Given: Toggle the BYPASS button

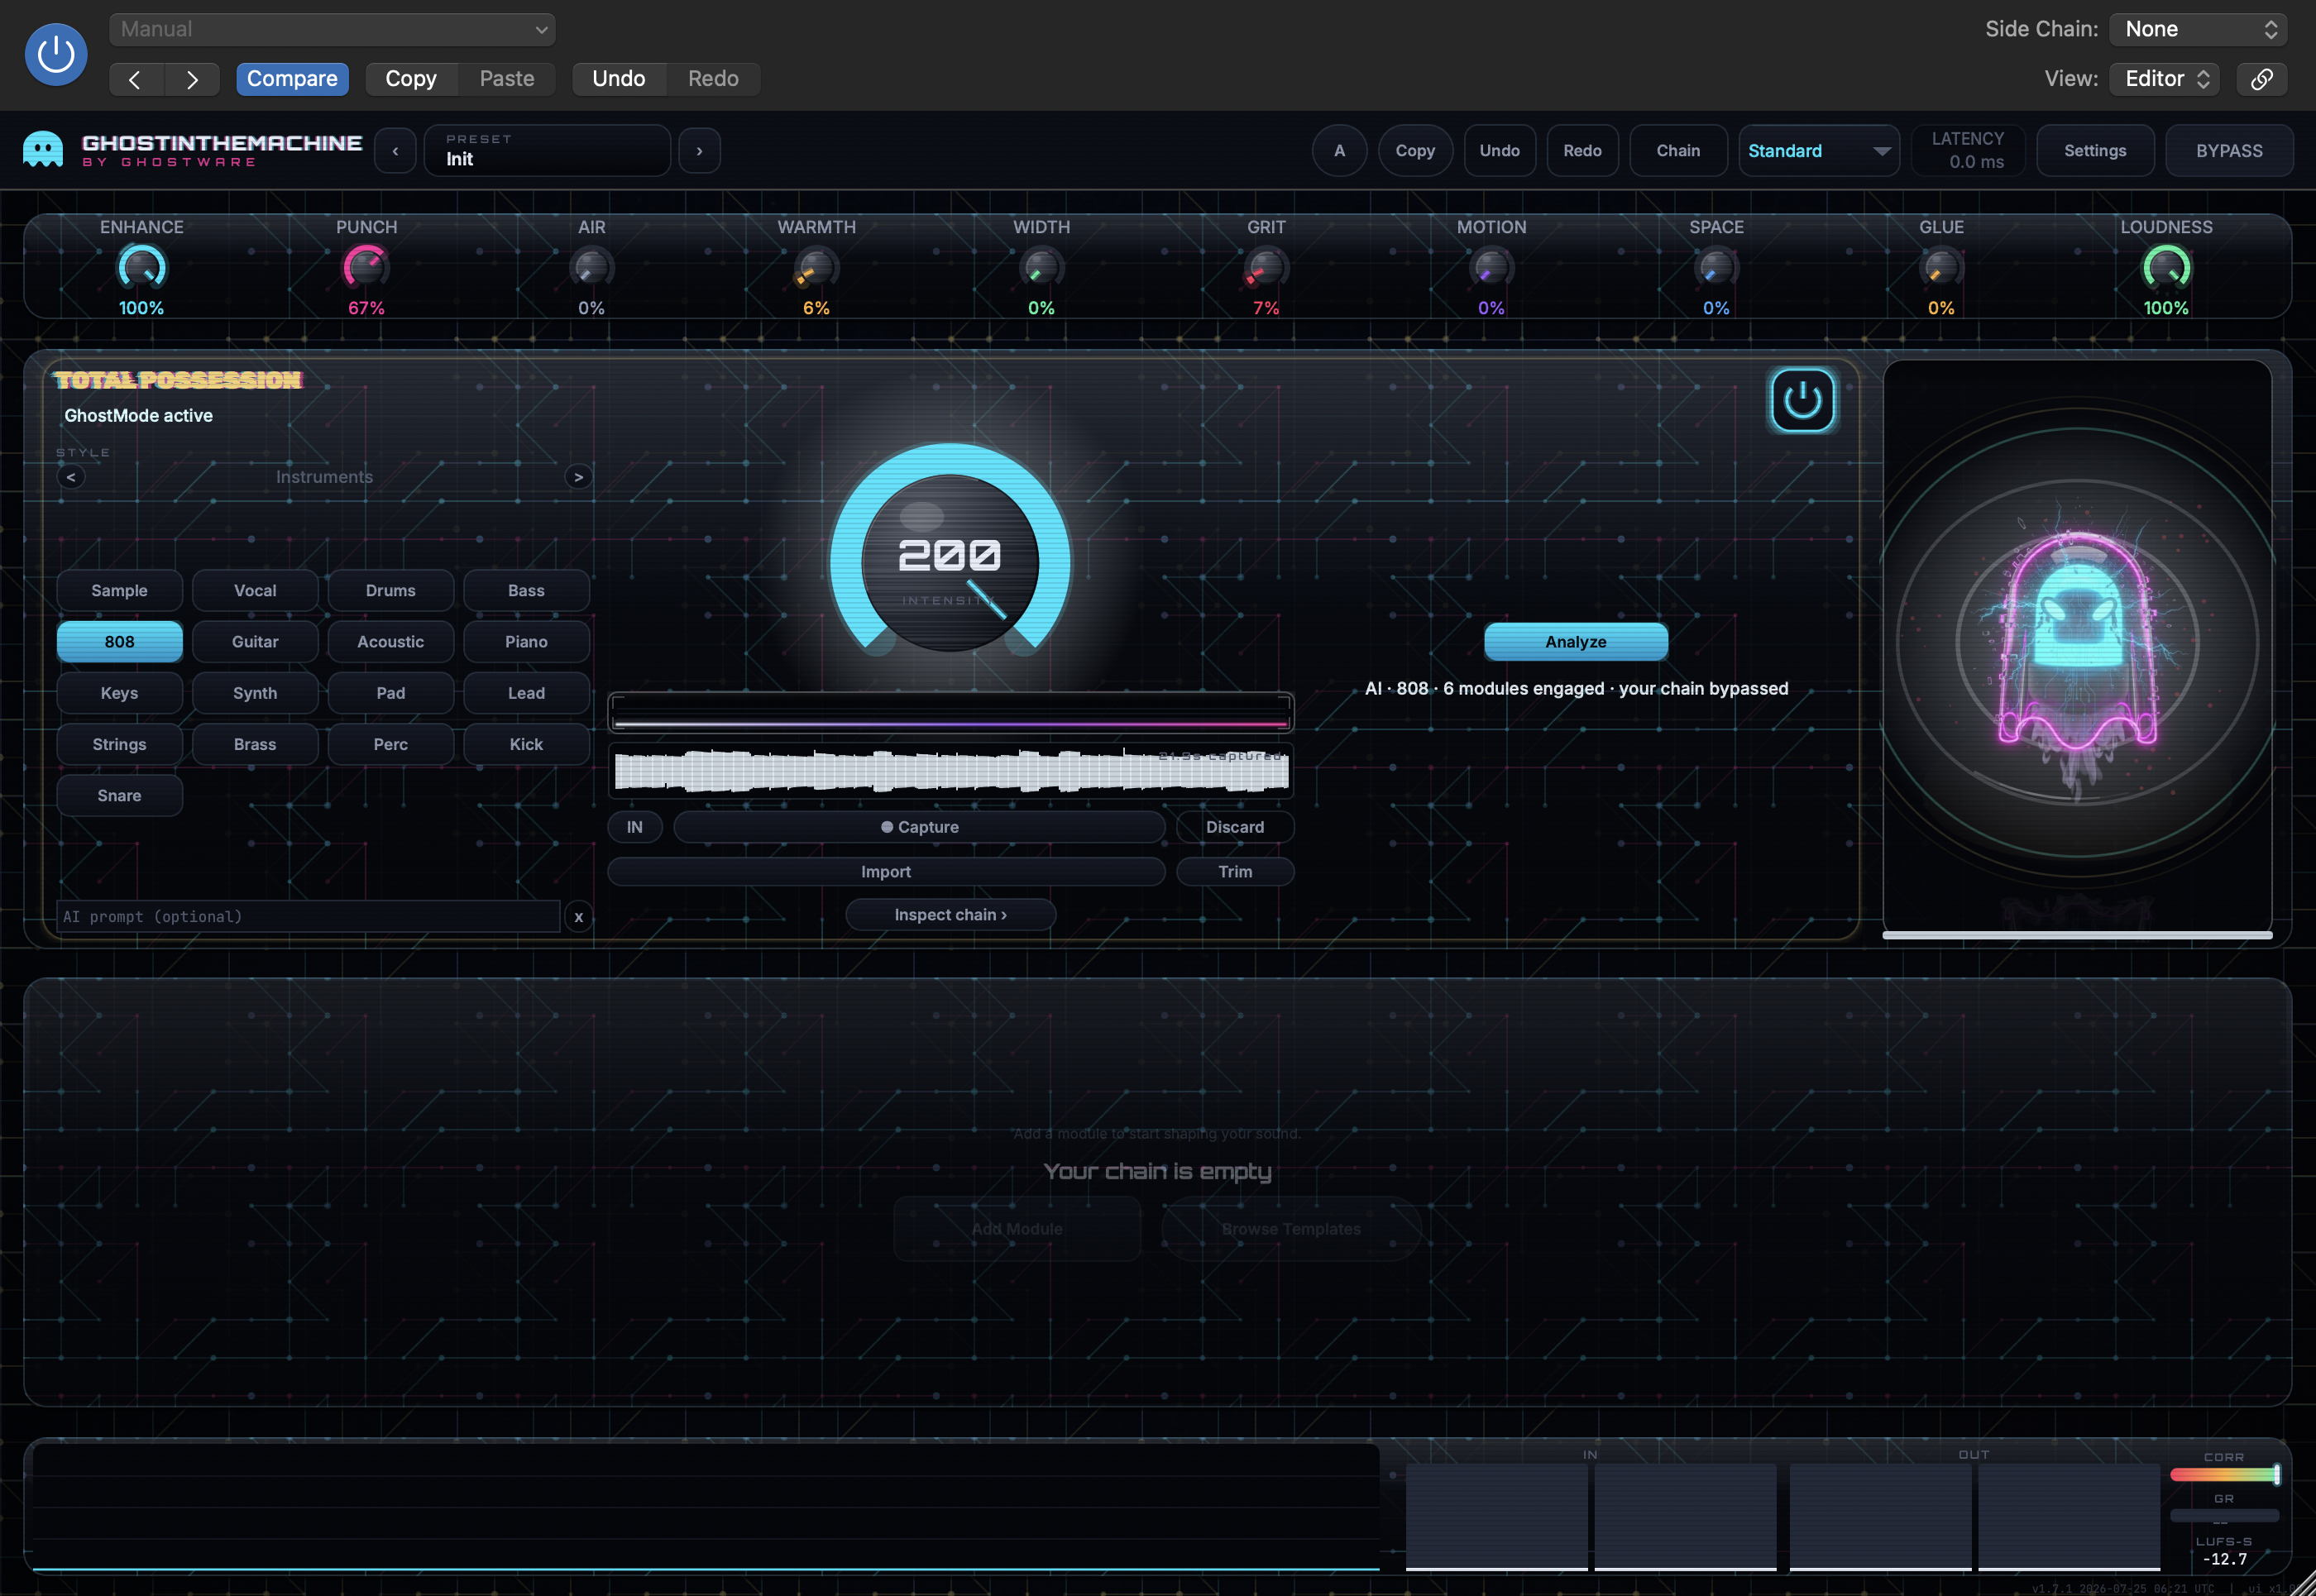Looking at the screenshot, I should coord(2229,151).
